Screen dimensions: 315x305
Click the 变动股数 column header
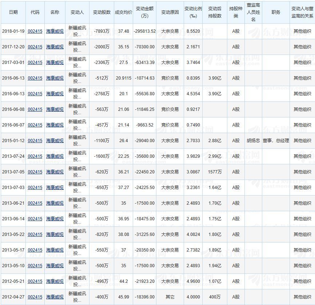point(101,12)
